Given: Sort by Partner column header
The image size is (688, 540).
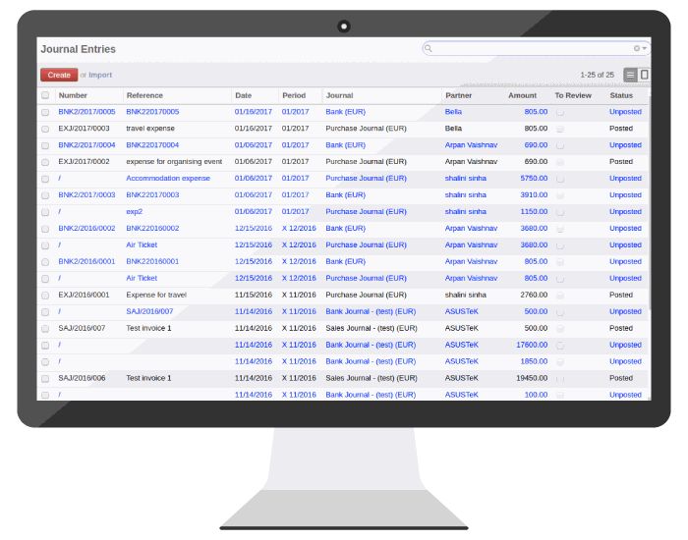Looking at the screenshot, I should [x=459, y=95].
